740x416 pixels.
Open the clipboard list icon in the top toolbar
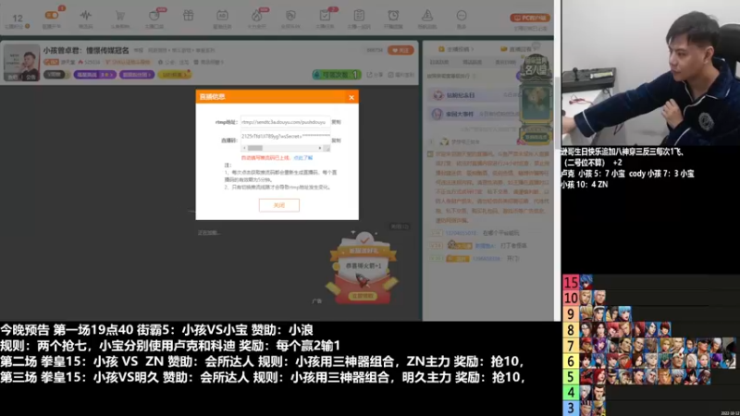click(x=359, y=16)
